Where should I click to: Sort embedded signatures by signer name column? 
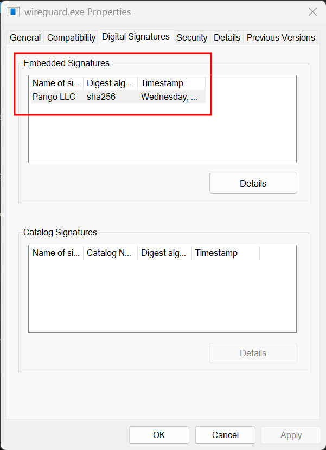click(x=56, y=83)
